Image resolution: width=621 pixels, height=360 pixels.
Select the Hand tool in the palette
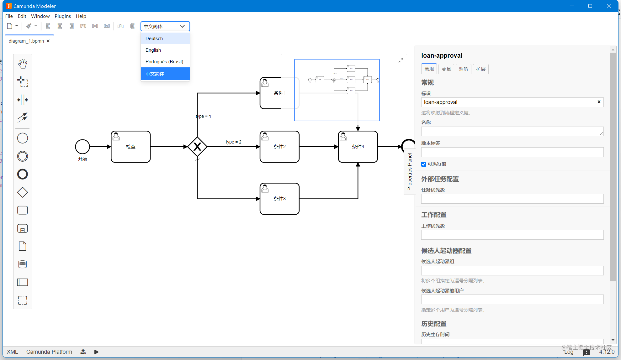(22, 63)
